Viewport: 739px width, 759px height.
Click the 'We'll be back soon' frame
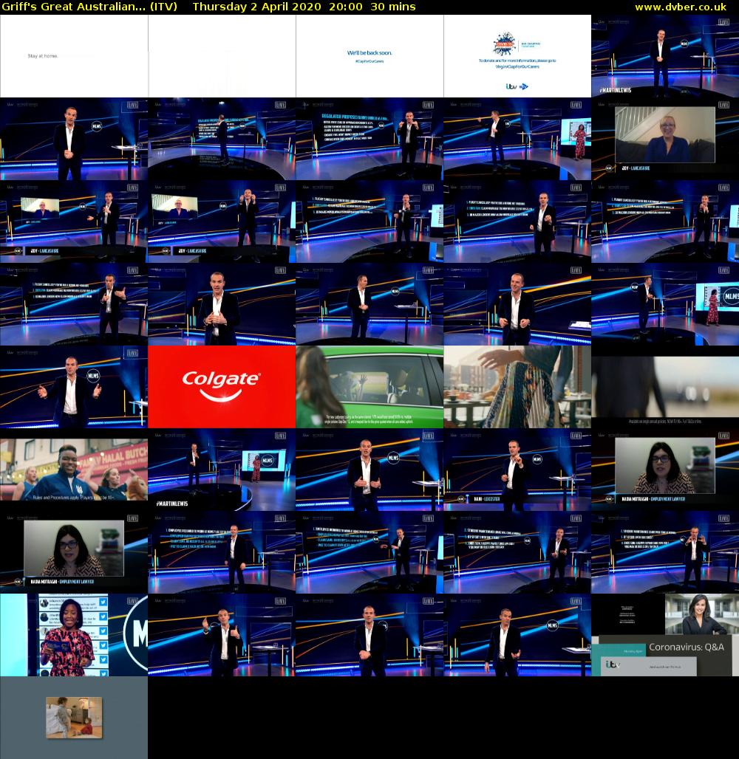(369, 56)
